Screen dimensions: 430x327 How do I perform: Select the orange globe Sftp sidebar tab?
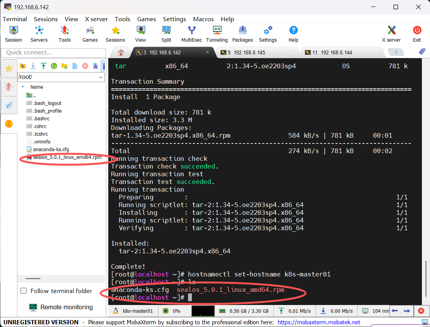(x=9, y=124)
